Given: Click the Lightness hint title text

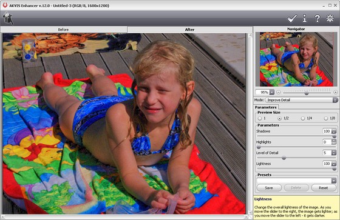Looking at the screenshot, I should click(x=263, y=199).
